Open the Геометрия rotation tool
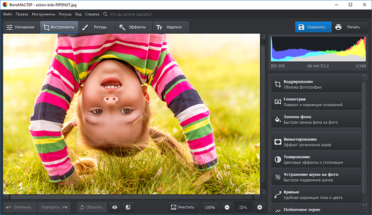 (317, 102)
